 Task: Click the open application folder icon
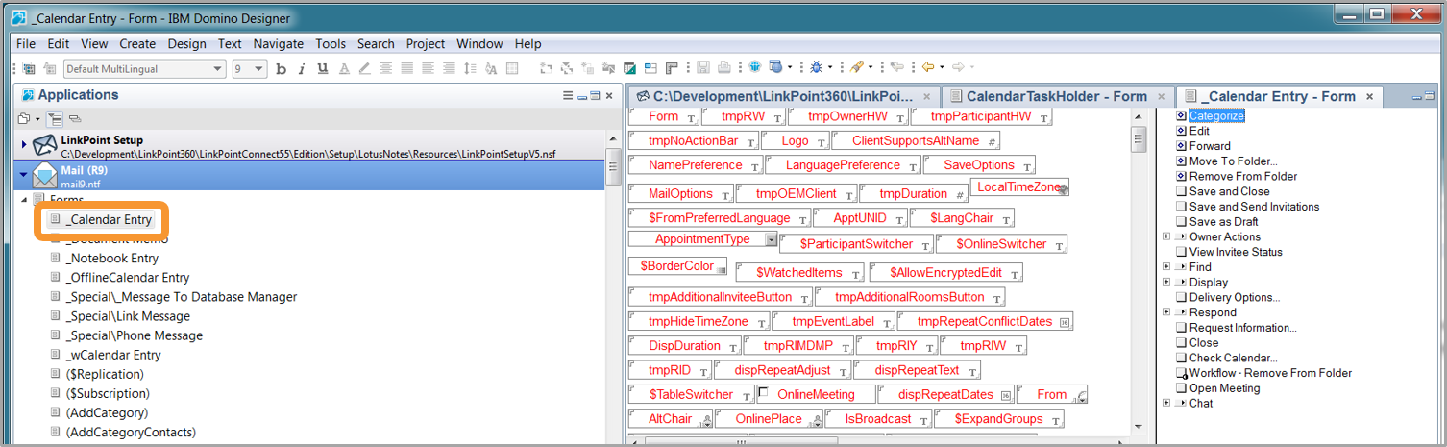click(x=24, y=118)
